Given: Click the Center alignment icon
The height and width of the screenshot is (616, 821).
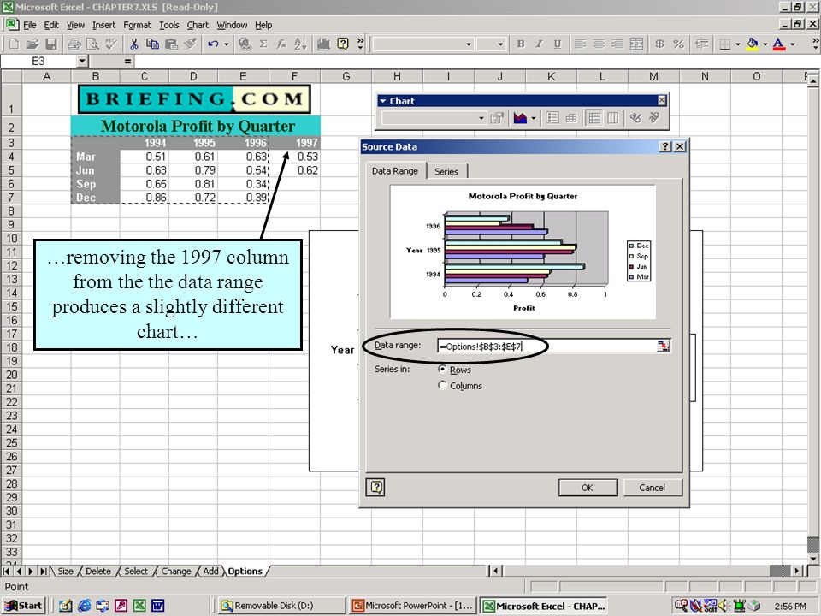Looking at the screenshot, I should [x=599, y=44].
